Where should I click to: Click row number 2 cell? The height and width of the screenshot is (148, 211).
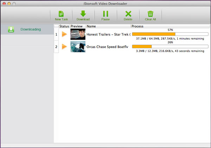[x=56, y=47]
